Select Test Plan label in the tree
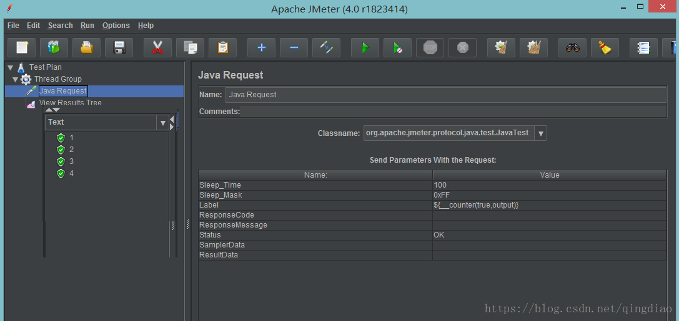679x321 pixels. 46,67
